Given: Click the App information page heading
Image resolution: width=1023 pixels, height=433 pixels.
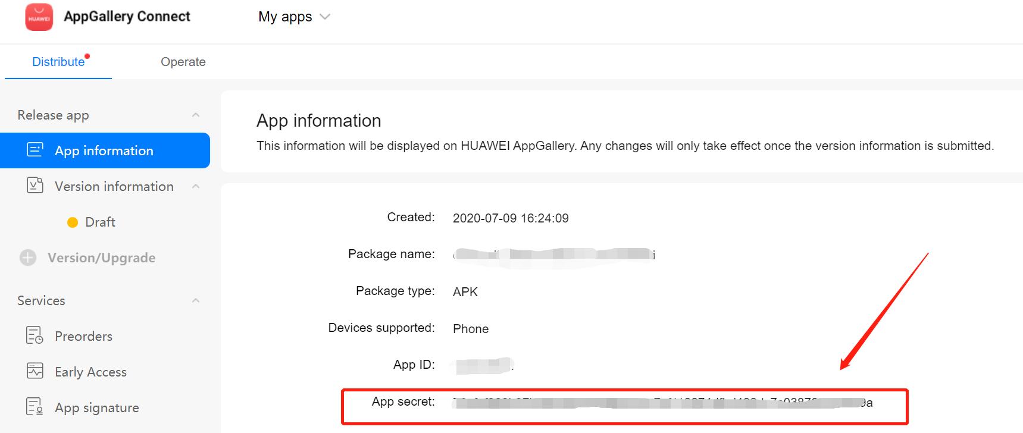Looking at the screenshot, I should click(319, 121).
